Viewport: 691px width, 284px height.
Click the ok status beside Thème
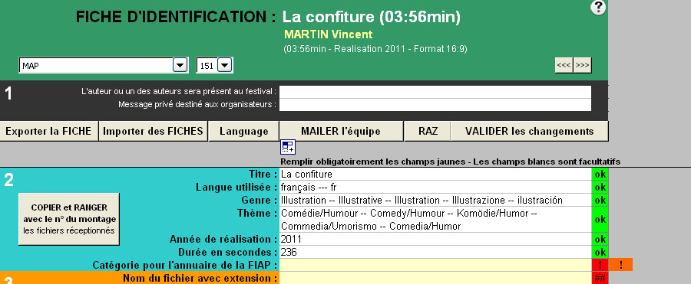[x=600, y=220]
